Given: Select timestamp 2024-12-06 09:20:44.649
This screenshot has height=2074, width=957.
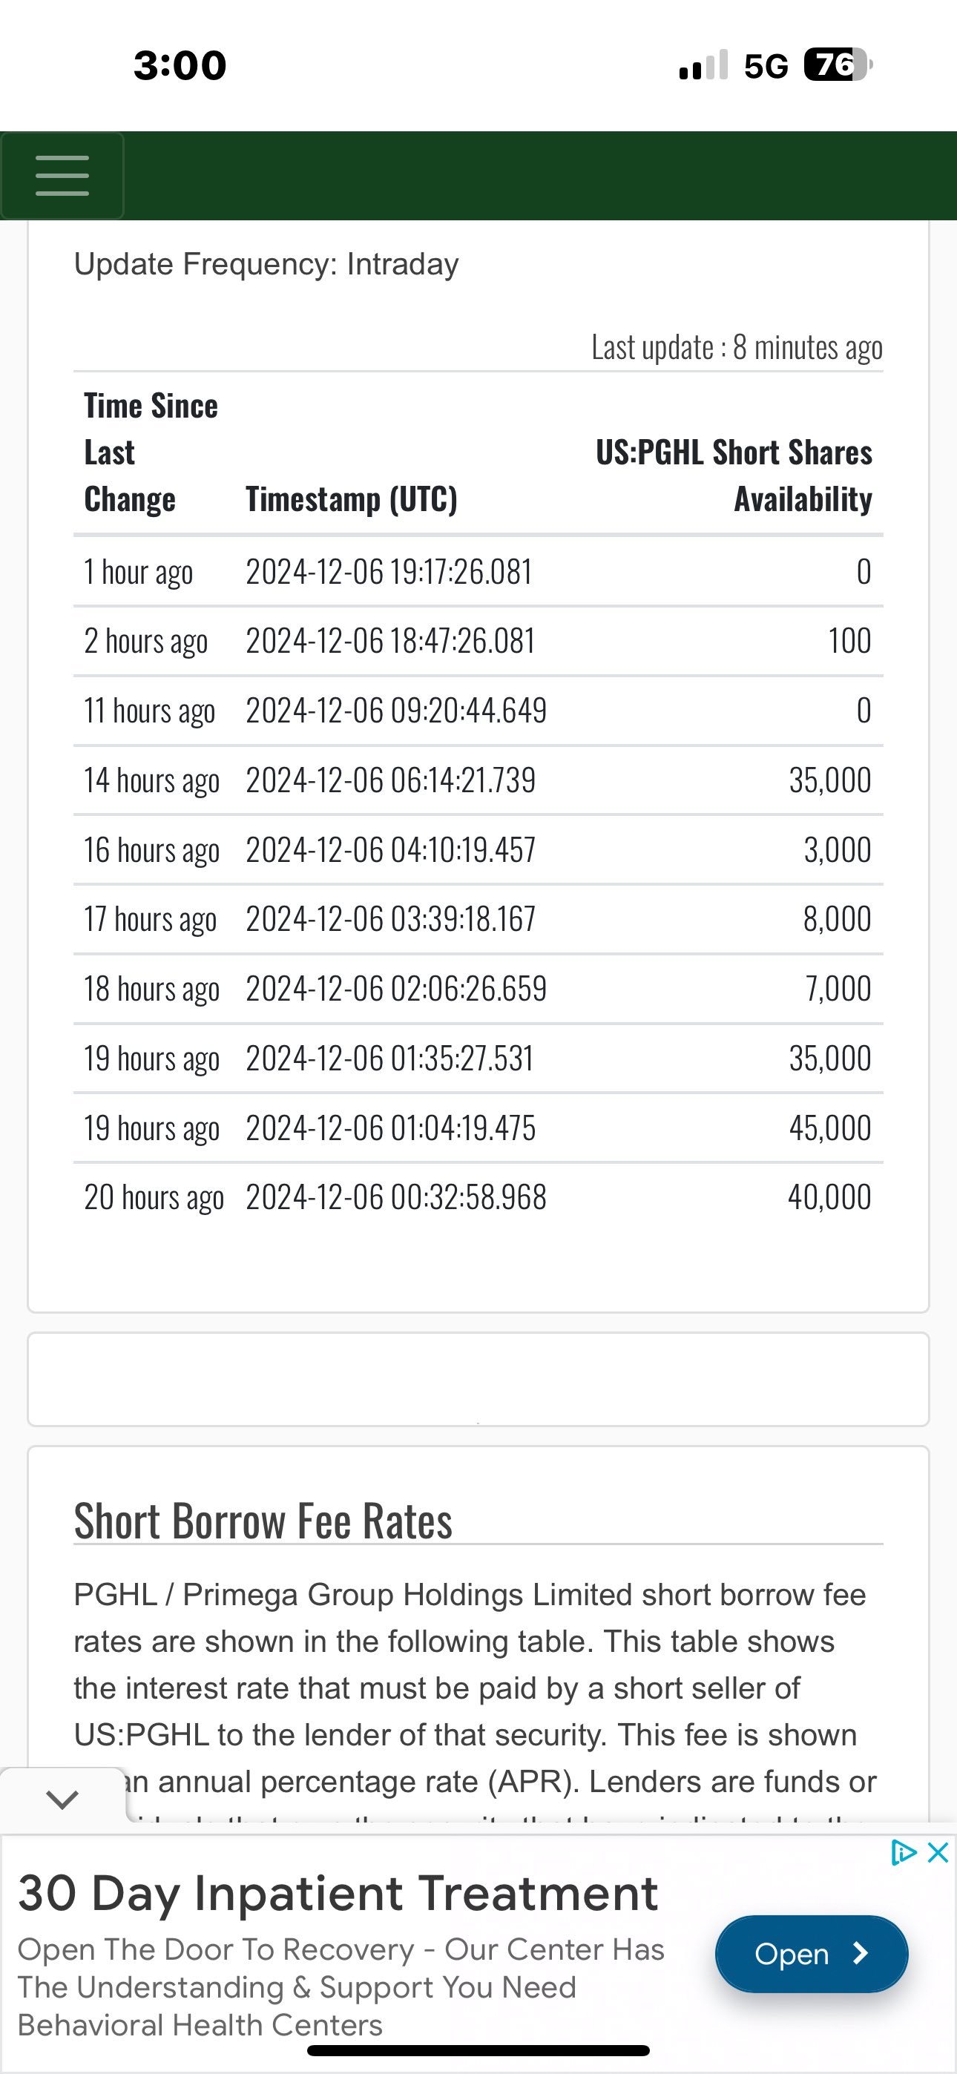Looking at the screenshot, I should coord(396,711).
